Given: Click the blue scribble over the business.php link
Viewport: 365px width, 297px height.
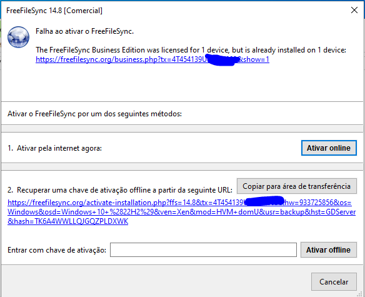Looking at the screenshot, I should (222, 60).
